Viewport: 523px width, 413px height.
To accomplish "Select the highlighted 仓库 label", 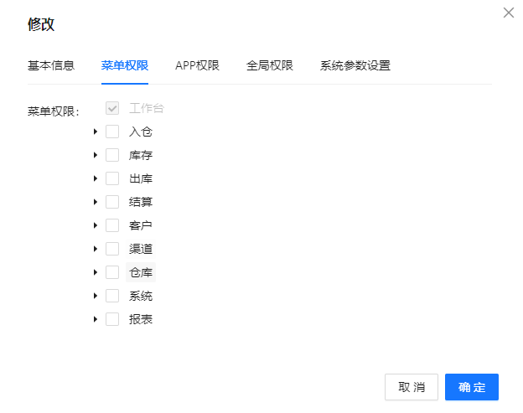I will [x=141, y=272].
